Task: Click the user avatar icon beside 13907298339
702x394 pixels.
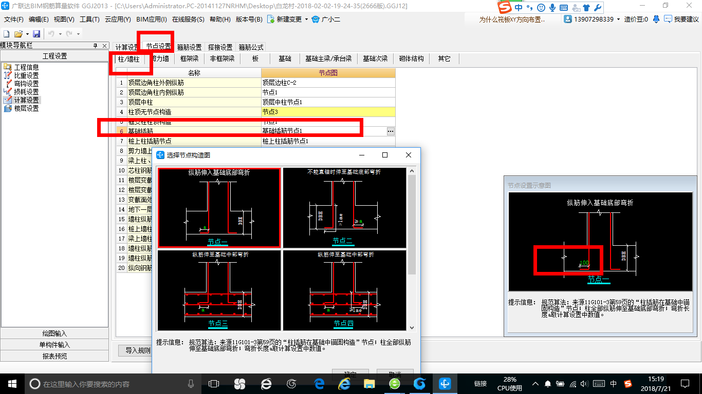Action: click(568, 19)
